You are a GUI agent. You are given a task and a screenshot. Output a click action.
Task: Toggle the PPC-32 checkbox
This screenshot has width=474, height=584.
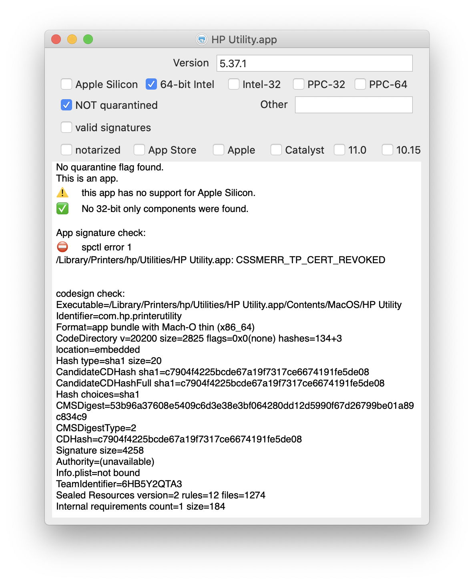(x=299, y=84)
